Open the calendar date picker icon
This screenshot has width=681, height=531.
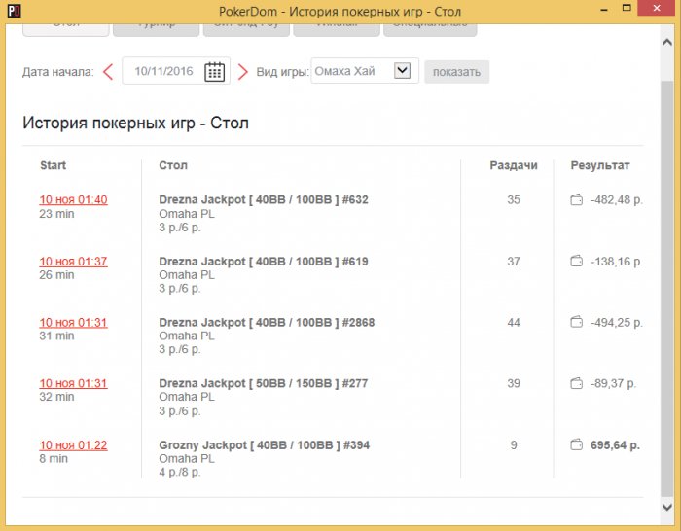pos(215,71)
